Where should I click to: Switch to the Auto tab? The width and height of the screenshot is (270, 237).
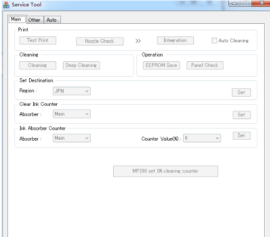click(51, 20)
